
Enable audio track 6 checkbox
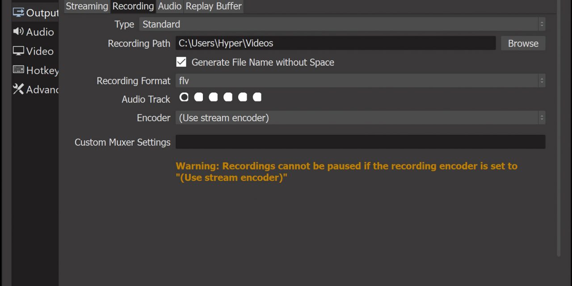(257, 97)
